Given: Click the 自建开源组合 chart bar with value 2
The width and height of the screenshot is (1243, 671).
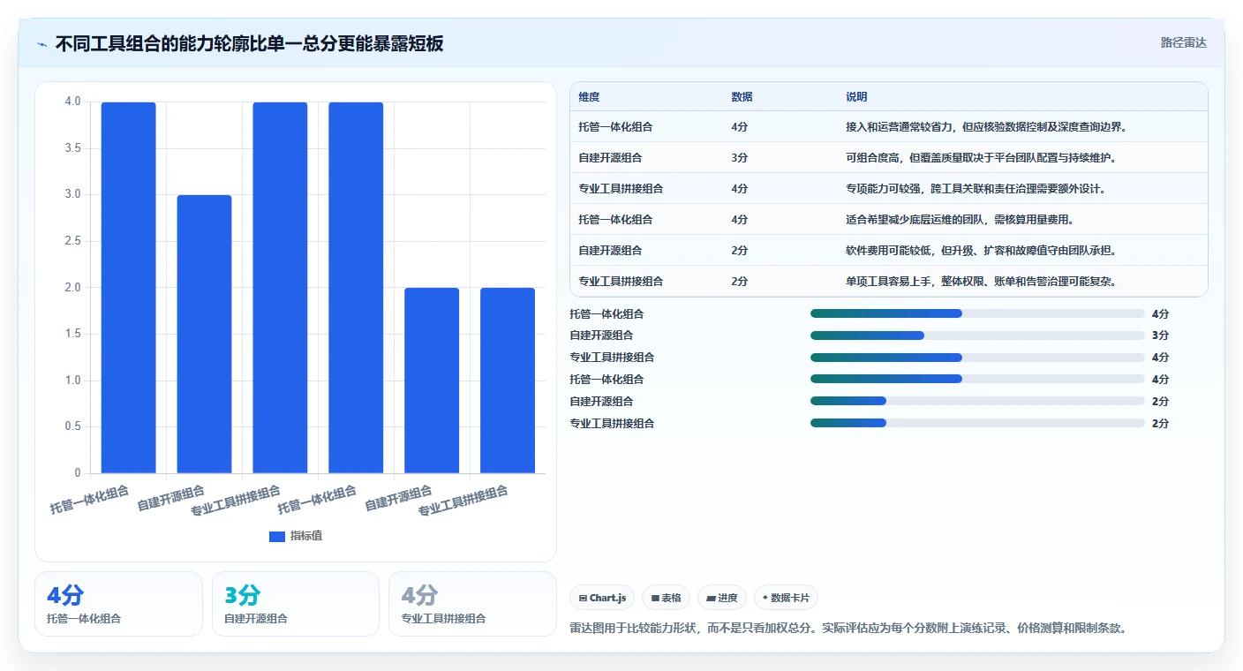Looking at the screenshot, I should coord(432,381).
